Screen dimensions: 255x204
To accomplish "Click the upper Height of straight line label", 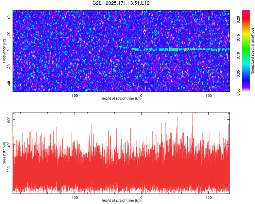I will click(x=121, y=98).
